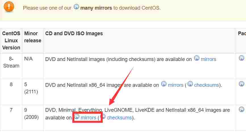Image resolution: width=246 pixels, height=135 pixels.
Task: Open checksums link for CentOS 8 (2111)
Action: 206,85
